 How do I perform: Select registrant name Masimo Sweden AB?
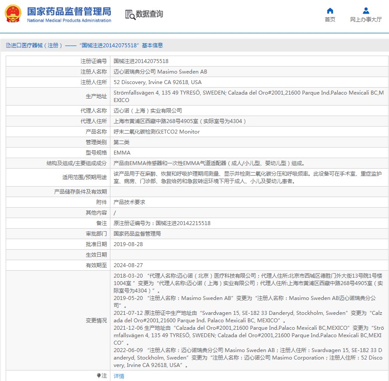click(x=160, y=72)
